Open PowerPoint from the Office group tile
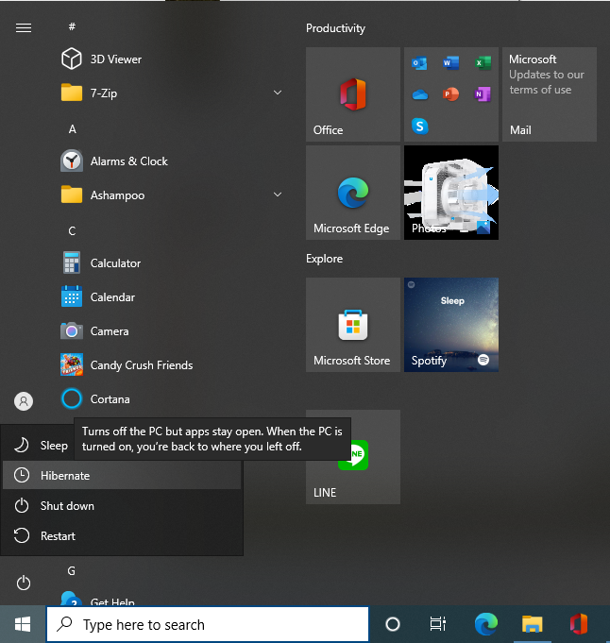Screen dimensions: 610x643 450,94
